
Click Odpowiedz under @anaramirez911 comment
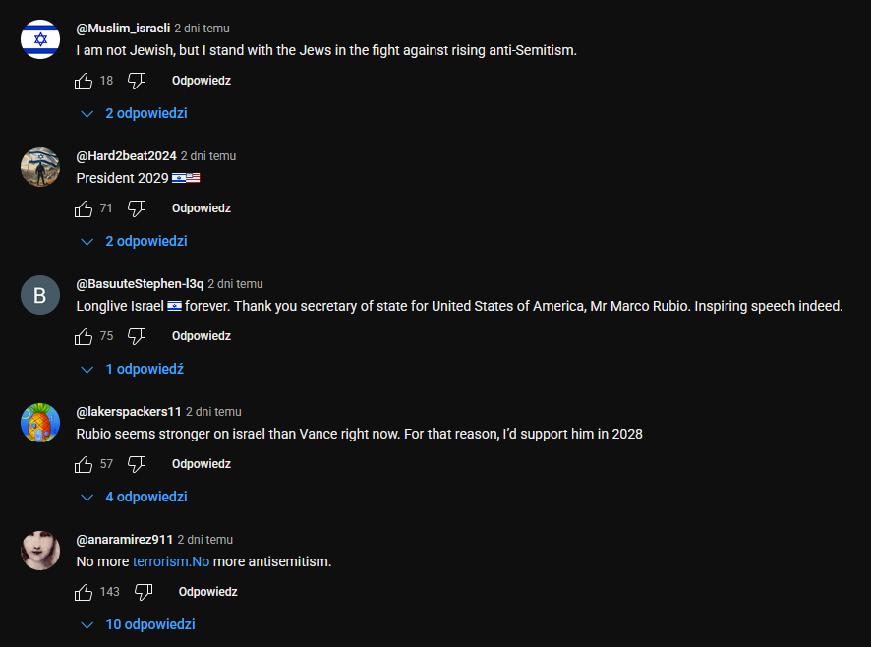pos(207,592)
